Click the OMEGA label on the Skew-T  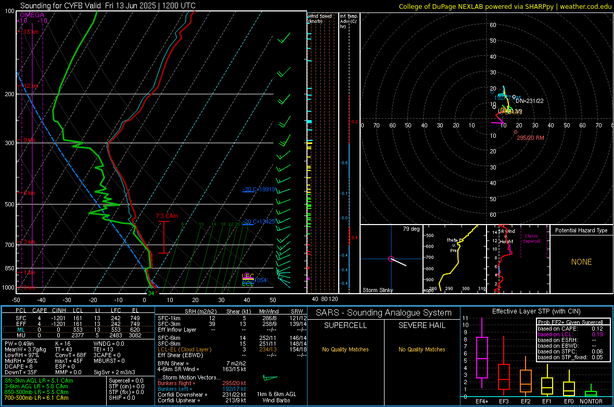click(x=32, y=15)
